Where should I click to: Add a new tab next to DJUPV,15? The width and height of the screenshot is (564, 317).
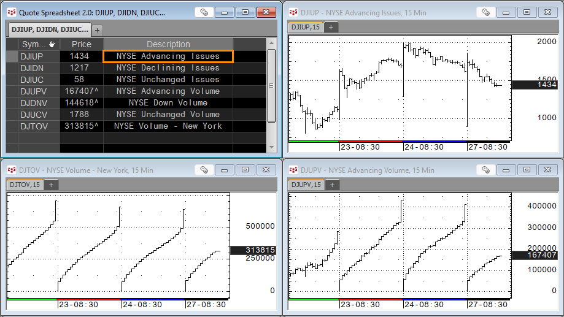tap(333, 185)
